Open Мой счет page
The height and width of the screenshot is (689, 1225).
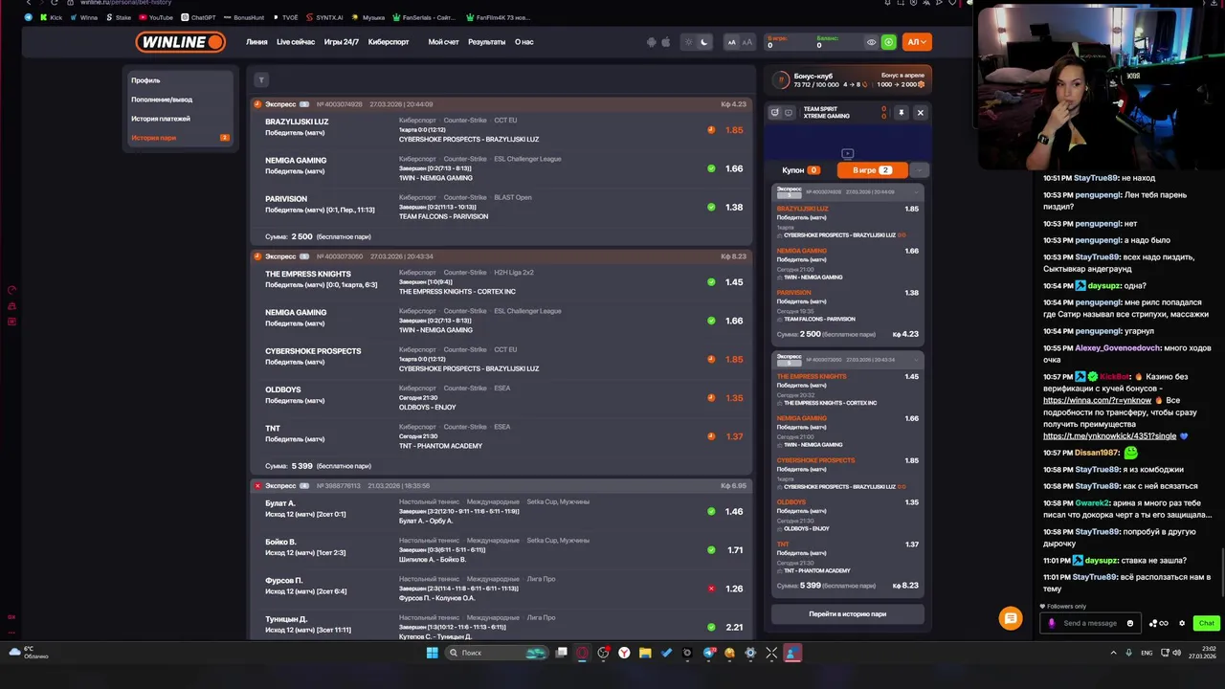click(443, 42)
